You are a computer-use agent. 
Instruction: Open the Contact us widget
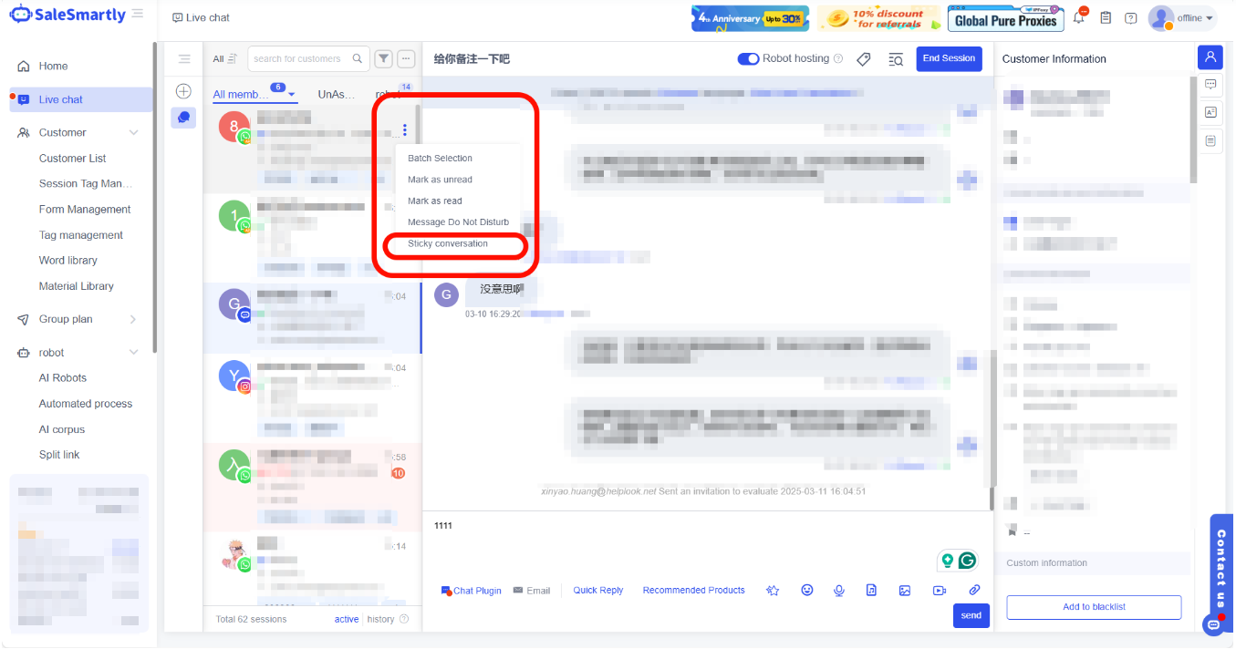1220,574
